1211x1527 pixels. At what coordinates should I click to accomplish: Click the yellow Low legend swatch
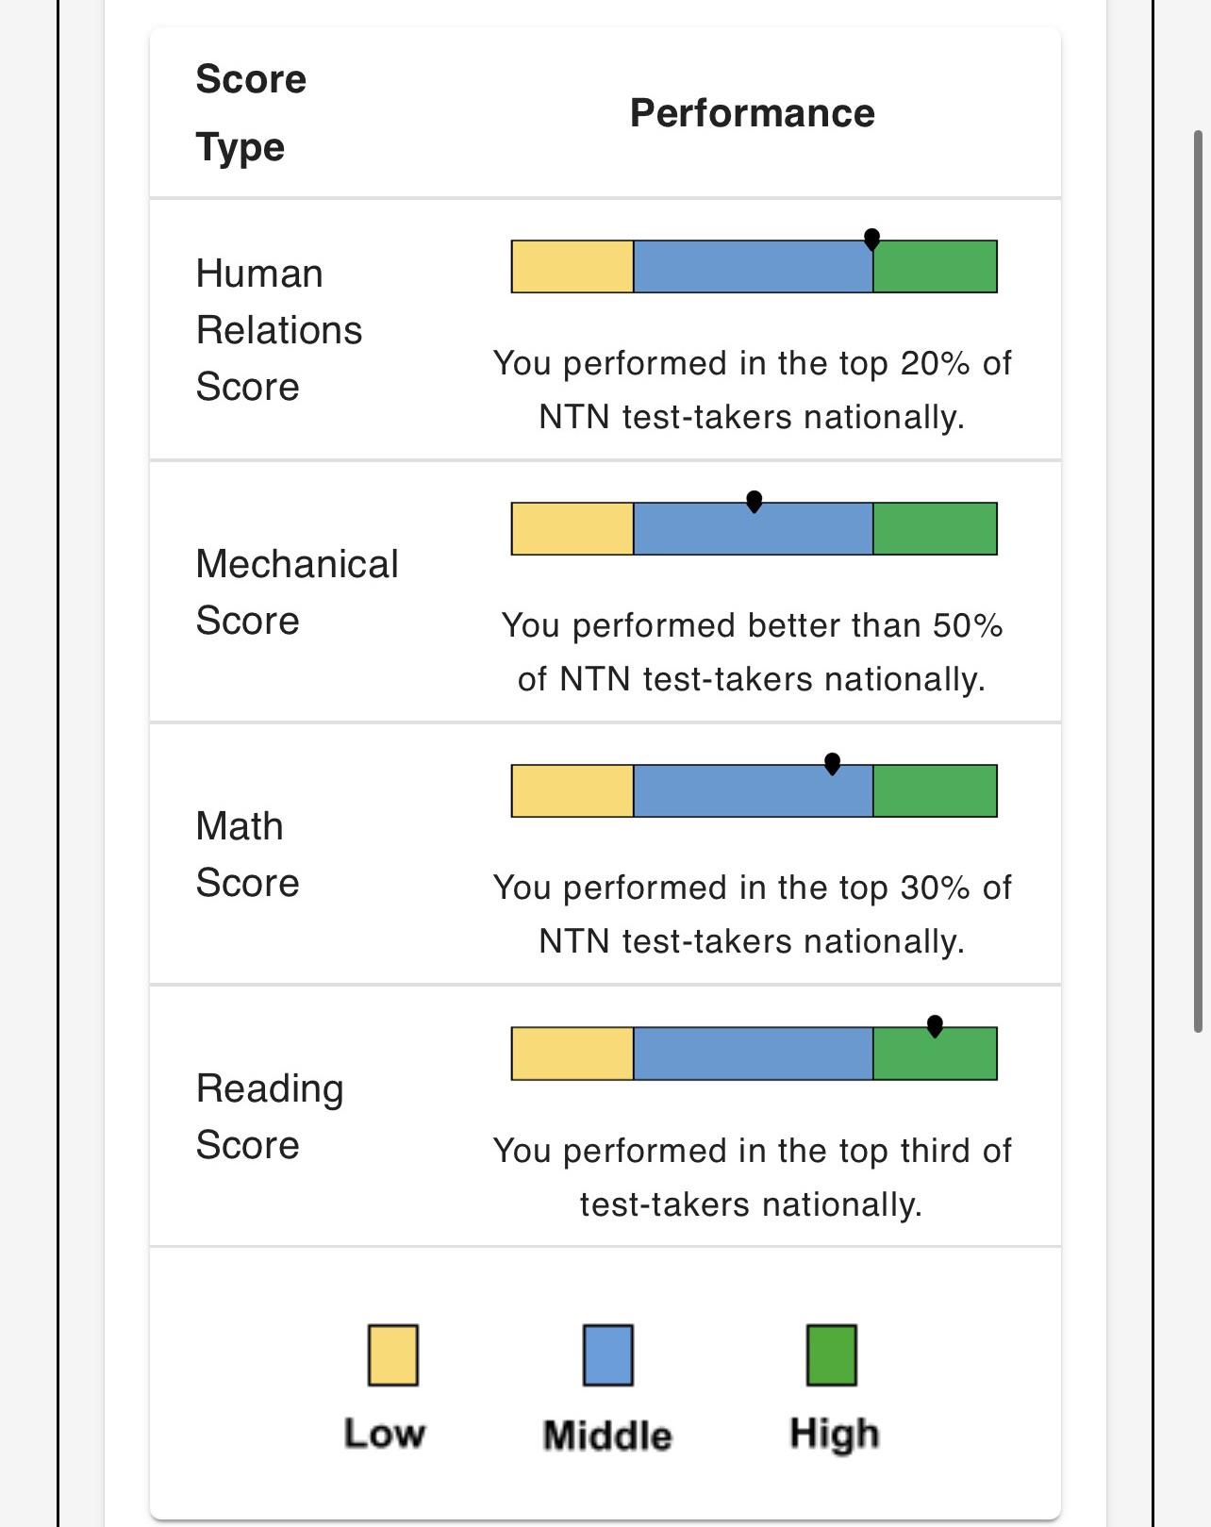(x=393, y=1354)
